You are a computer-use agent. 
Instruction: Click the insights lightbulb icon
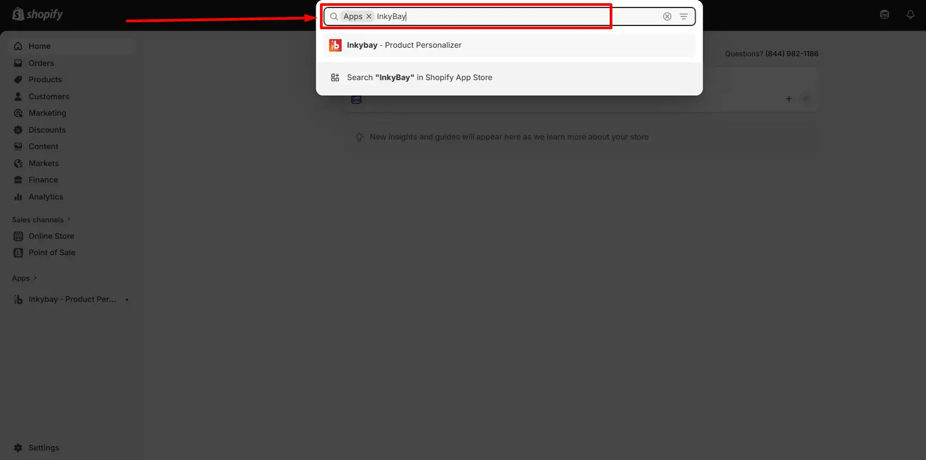pos(359,137)
